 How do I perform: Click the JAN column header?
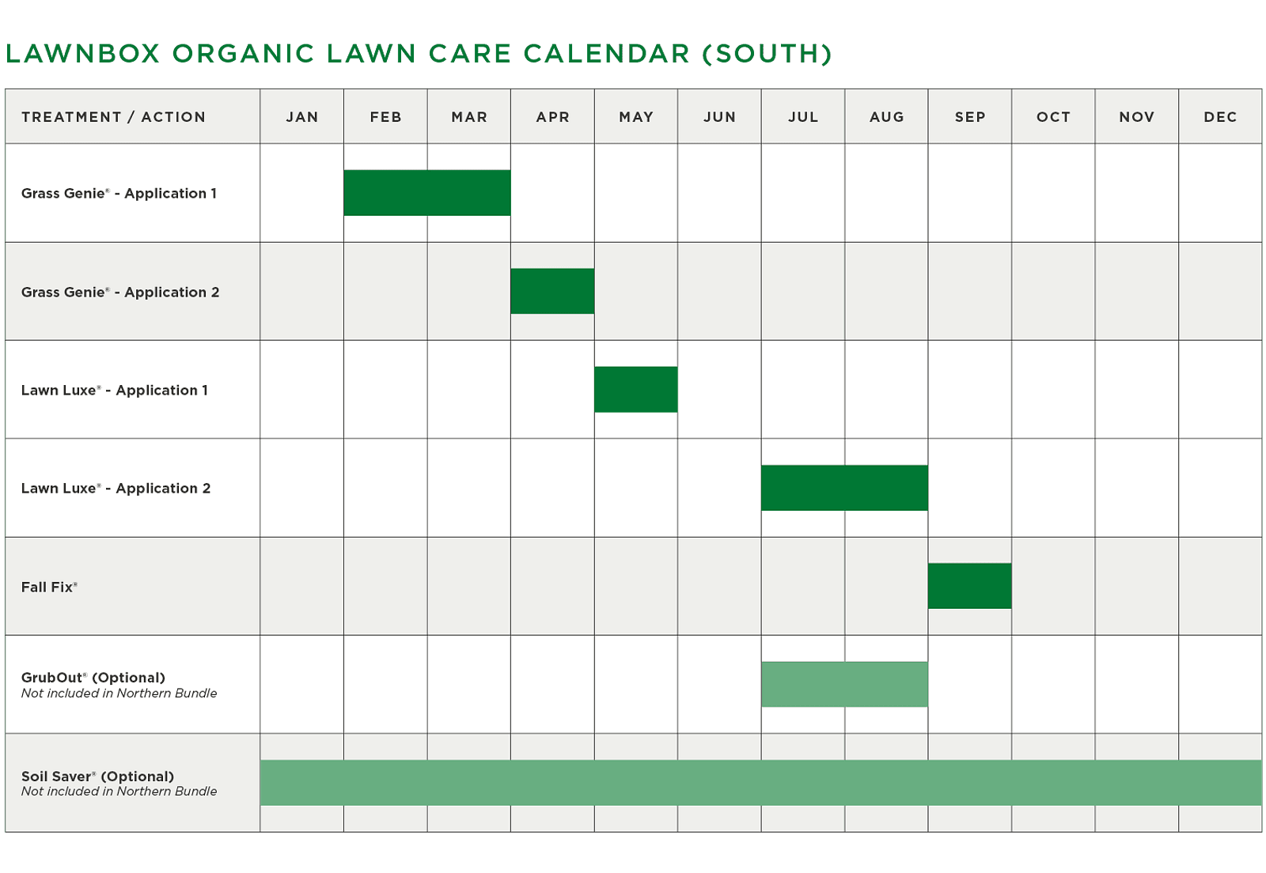click(x=302, y=117)
